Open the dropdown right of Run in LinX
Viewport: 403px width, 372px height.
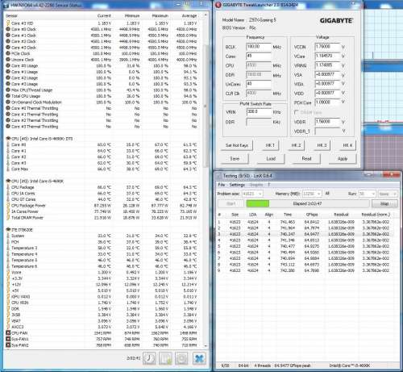[387, 194]
